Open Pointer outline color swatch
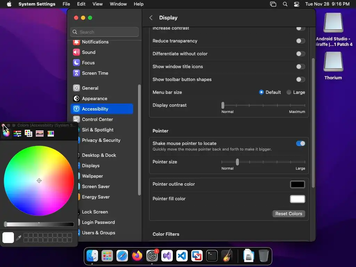 click(x=298, y=184)
